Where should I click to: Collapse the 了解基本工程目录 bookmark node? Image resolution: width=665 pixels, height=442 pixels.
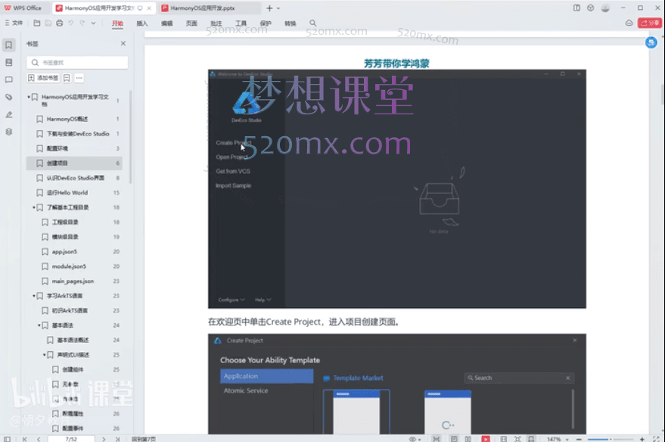click(x=34, y=207)
